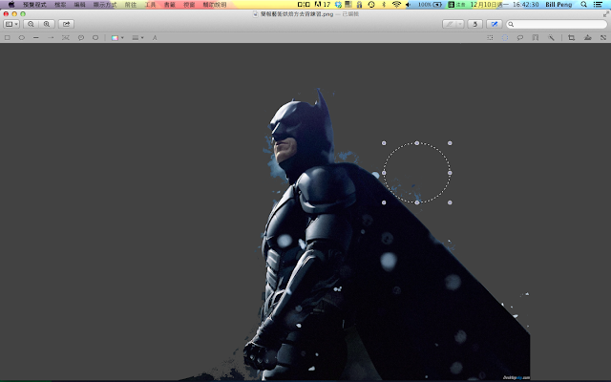The height and width of the screenshot is (382, 611).
Task: Click the crop tool
Action: click(x=571, y=38)
